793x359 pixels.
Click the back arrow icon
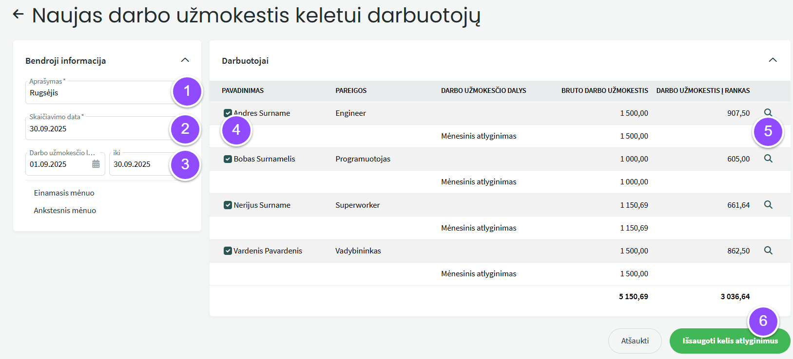pyautogui.click(x=18, y=15)
